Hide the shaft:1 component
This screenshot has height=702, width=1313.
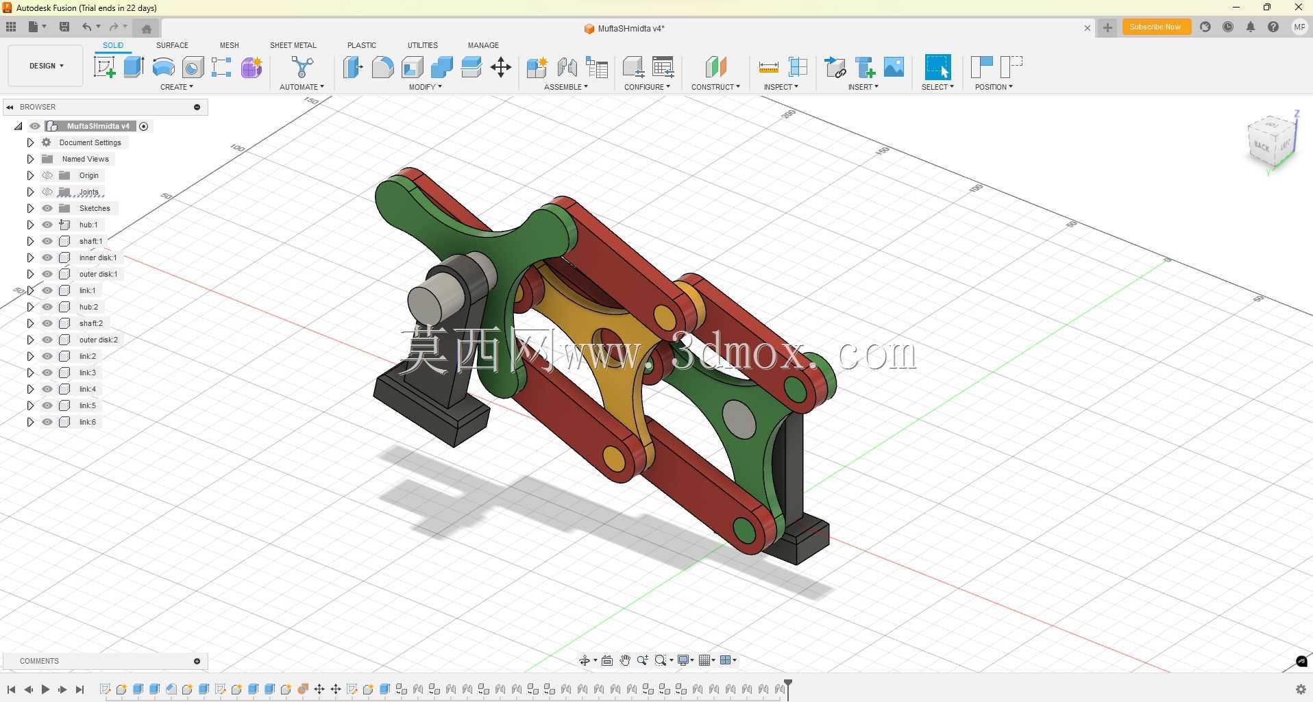tap(47, 241)
